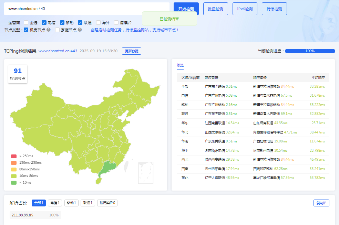This screenshot has width=339, height=225.
Task: Uncheck the 移动 carrier checkbox
Action: pos(62,22)
